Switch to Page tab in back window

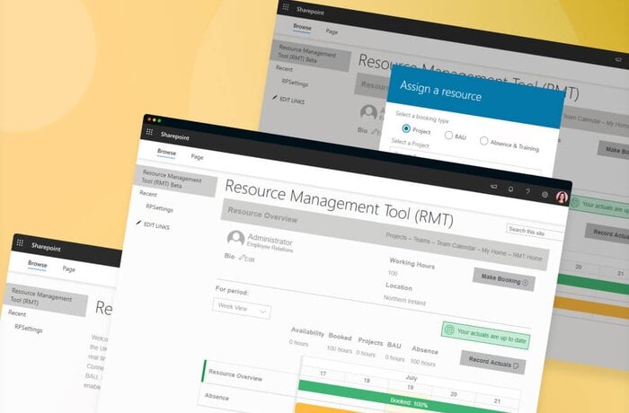coord(332,31)
